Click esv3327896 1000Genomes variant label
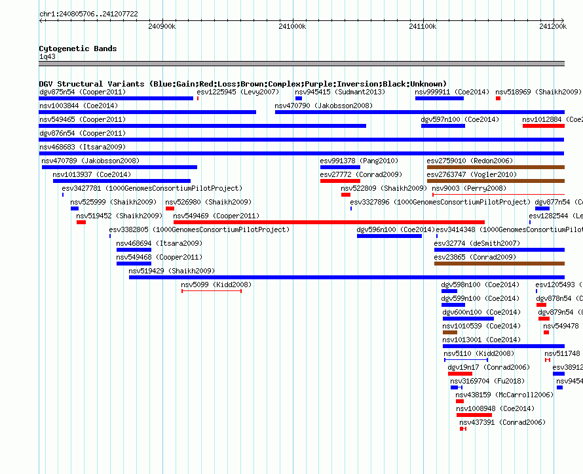583x474 pixels. (x=440, y=202)
